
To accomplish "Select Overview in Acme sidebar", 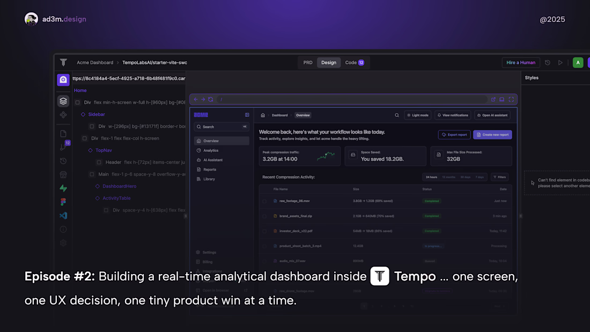I will [x=221, y=141].
